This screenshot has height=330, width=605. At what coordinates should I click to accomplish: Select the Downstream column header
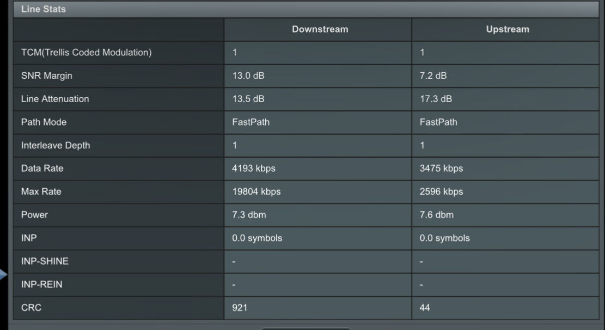click(x=320, y=29)
